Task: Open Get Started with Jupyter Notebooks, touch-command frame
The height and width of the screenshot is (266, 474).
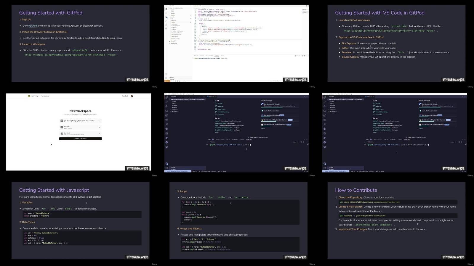Action: click(438, 125)
